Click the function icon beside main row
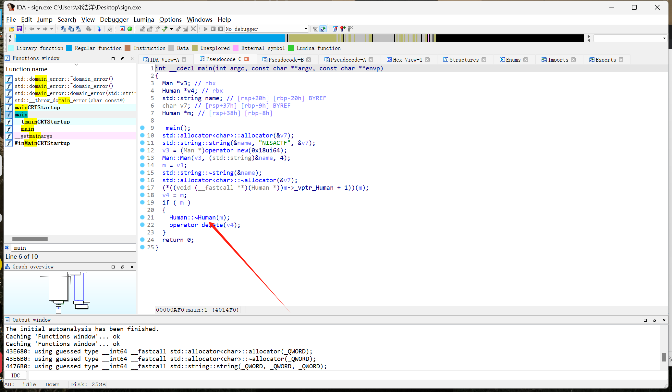This screenshot has width=672, height=392. (x=9, y=115)
